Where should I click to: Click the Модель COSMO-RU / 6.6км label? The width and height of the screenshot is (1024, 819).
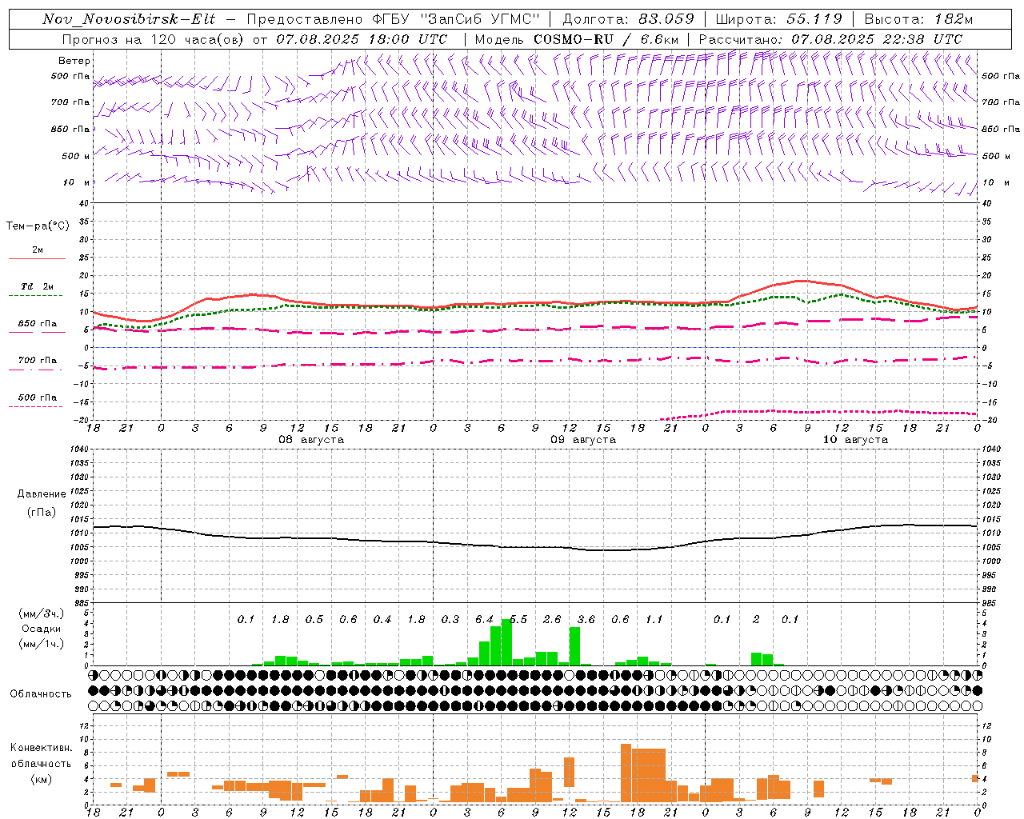coord(577,38)
